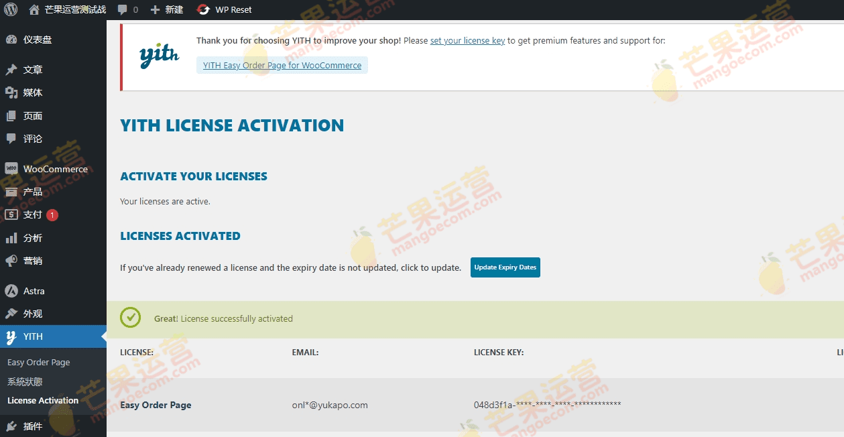Screen dimensions: 844x437
Task: Click the WooCommerce woo icon
Action: click(x=11, y=169)
